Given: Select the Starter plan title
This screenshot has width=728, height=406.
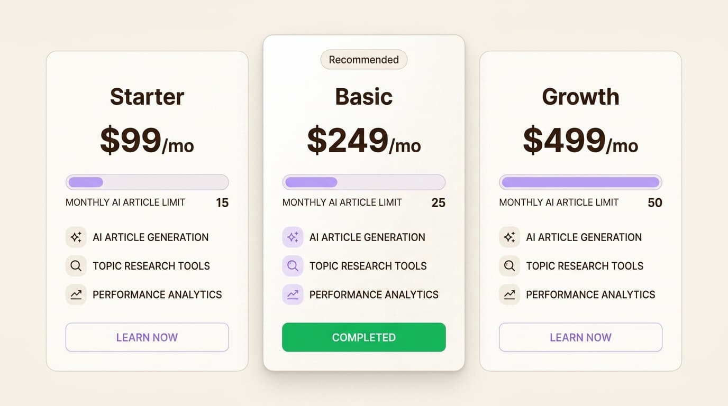Looking at the screenshot, I should pos(147,97).
